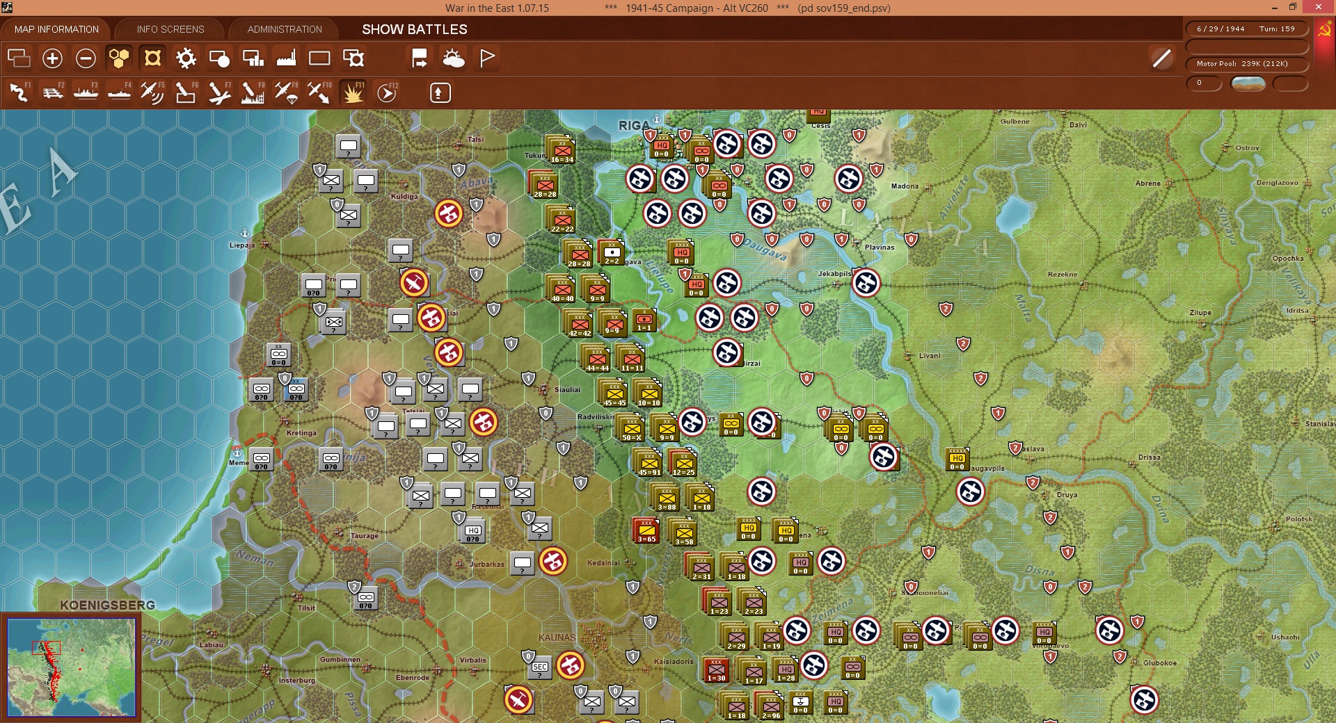
Task: Click the rectangle-with-bar-chart icon
Action: (x=253, y=58)
